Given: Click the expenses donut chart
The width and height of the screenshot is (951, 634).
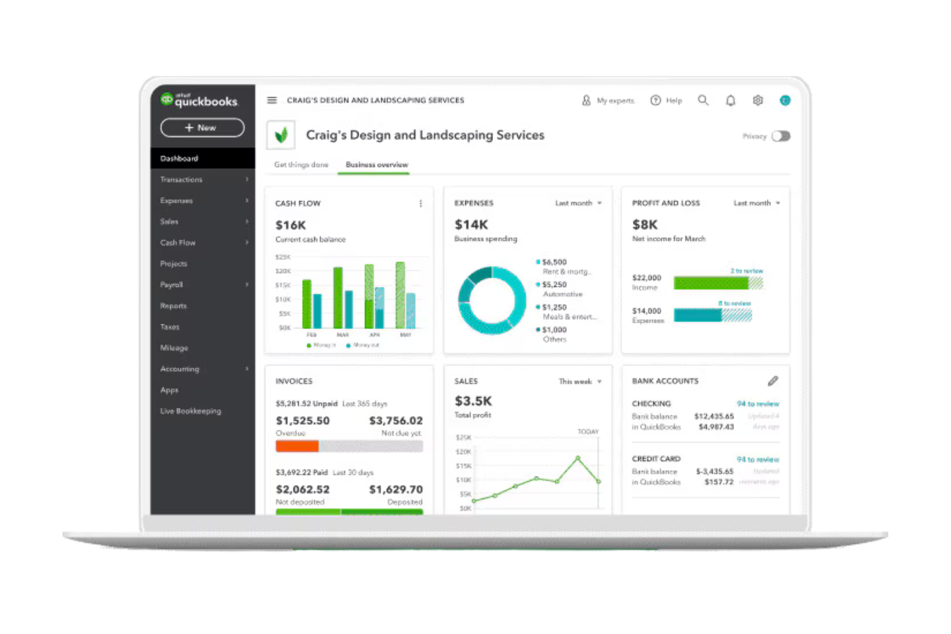Looking at the screenshot, I should [x=492, y=300].
